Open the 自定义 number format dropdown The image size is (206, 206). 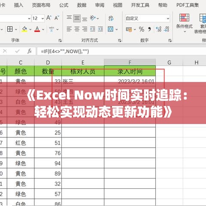pos(148,18)
